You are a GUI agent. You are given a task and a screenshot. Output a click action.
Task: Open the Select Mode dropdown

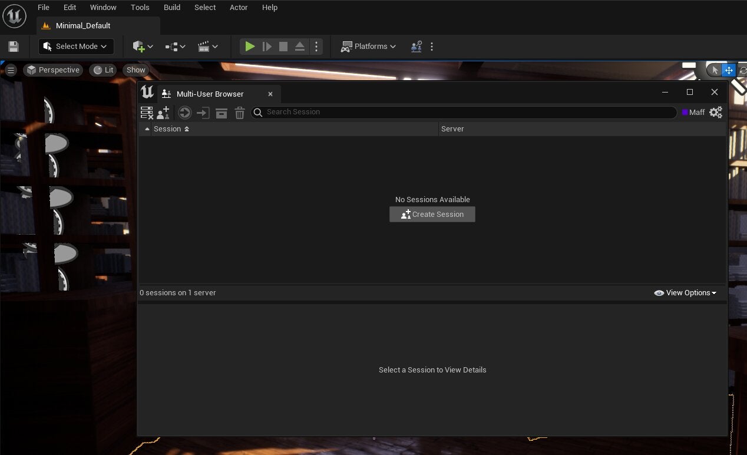pyautogui.click(x=76, y=47)
